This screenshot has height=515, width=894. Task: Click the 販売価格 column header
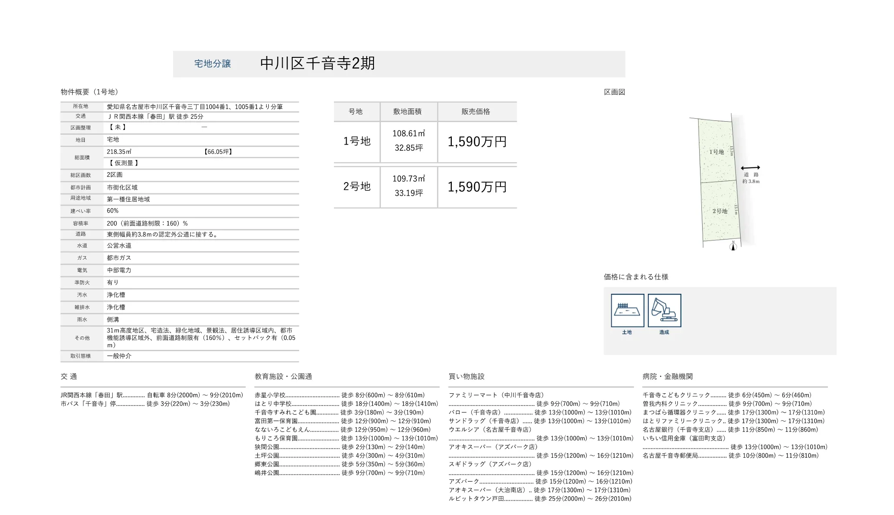(x=476, y=112)
